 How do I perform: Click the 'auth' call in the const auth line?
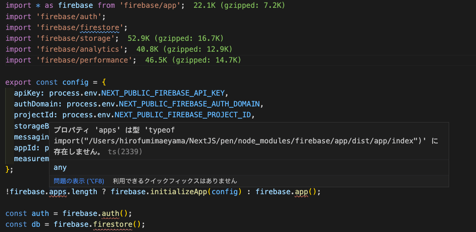[111, 213]
